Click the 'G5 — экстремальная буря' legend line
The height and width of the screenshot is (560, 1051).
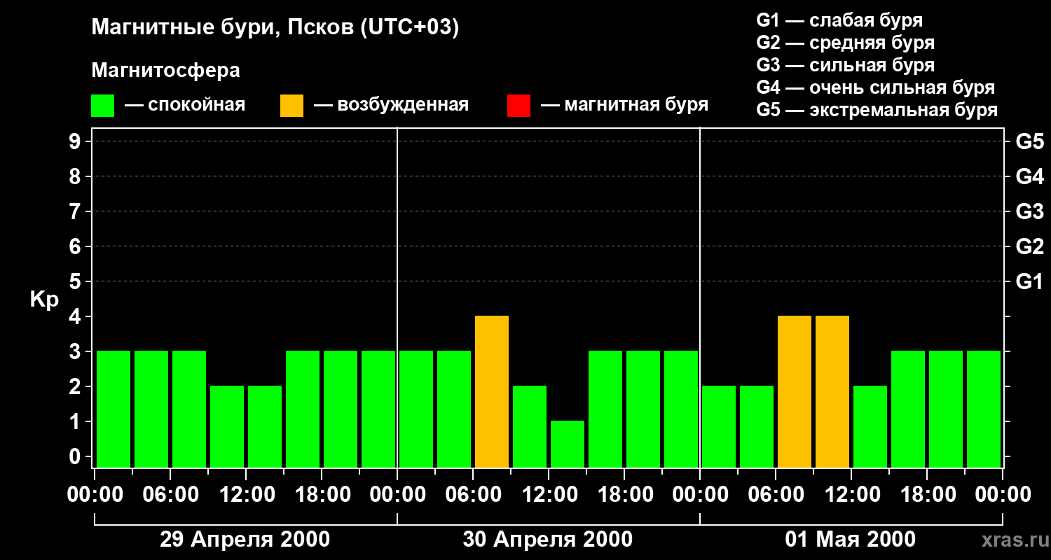877,110
